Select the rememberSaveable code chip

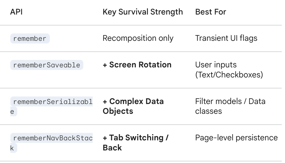[47, 65]
